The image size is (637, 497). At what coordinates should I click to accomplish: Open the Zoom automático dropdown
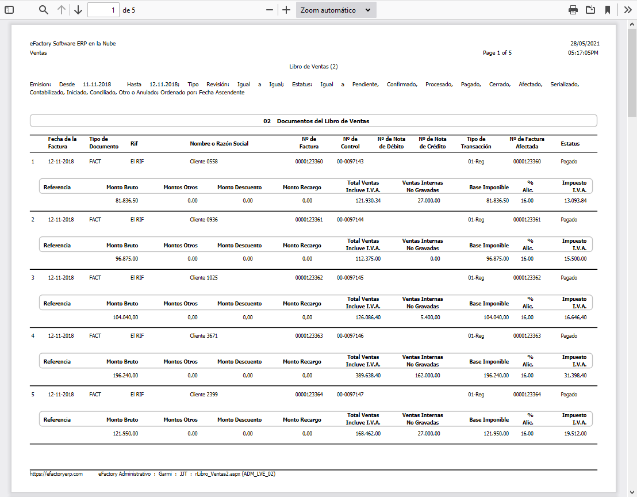click(x=336, y=10)
